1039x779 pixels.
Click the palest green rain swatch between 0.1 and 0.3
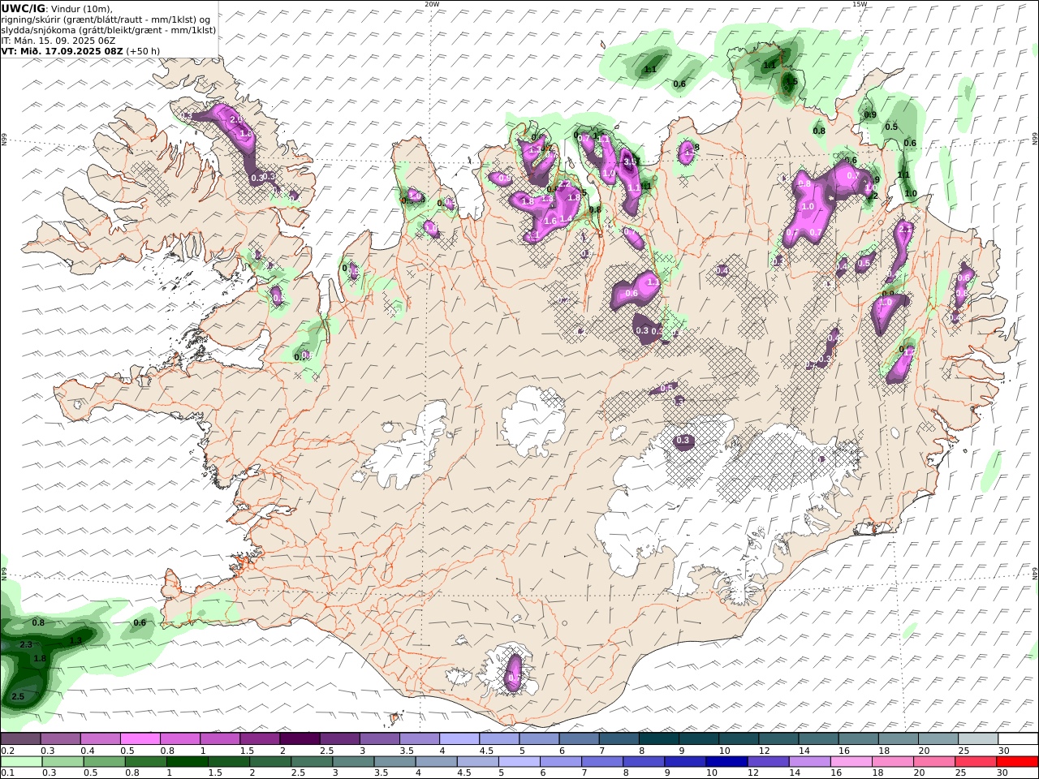(x=21, y=761)
